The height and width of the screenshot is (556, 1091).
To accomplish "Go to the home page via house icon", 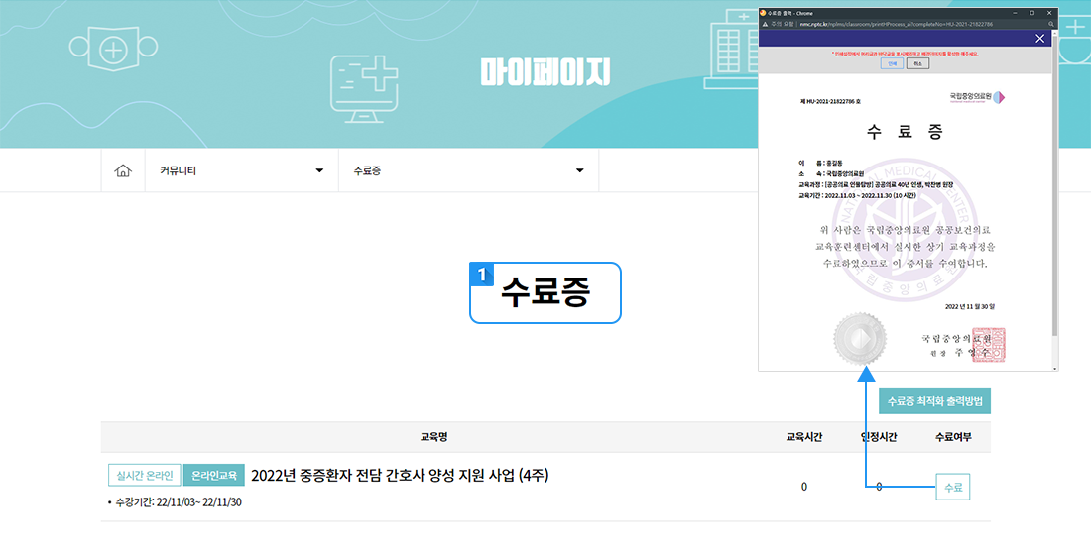I will (x=123, y=171).
